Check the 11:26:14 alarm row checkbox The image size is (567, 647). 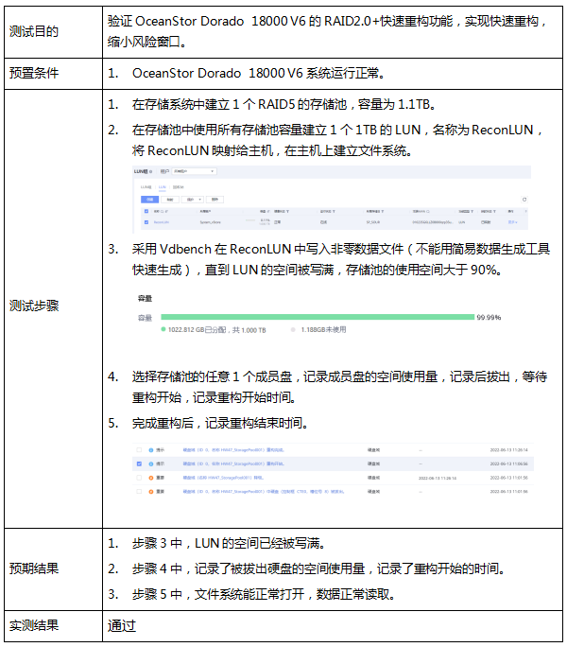point(139,449)
